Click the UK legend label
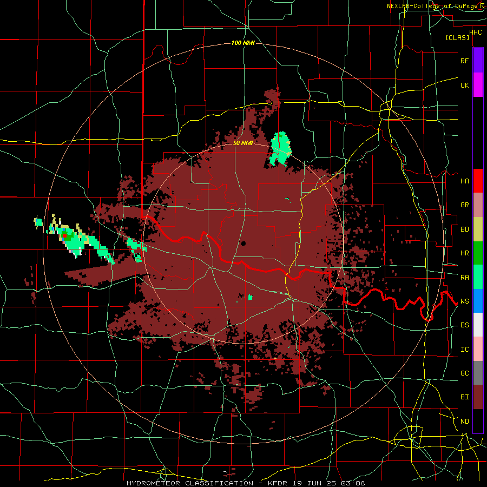Viewport: 487px width, 487px height. click(464, 85)
